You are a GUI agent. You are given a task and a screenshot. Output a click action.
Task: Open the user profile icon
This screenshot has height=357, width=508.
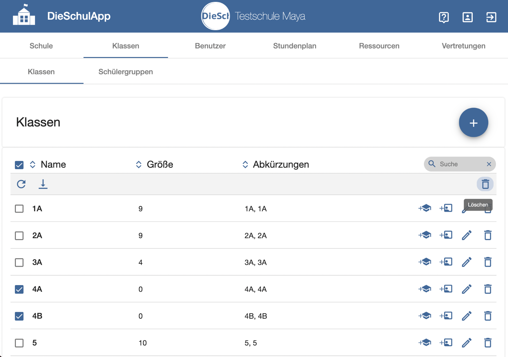[x=467, y=17]
